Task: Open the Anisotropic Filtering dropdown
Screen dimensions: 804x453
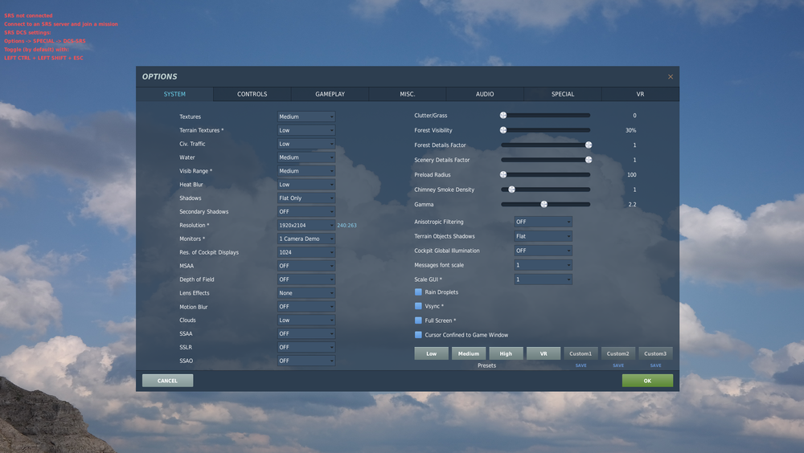Action: pyautogui.click(x=543, y=222)
